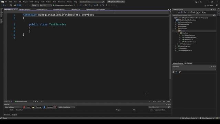Switch to the SingletonService.cs tab
The height and width of the screenshot is (124, 220).
[x=59, y=9]
